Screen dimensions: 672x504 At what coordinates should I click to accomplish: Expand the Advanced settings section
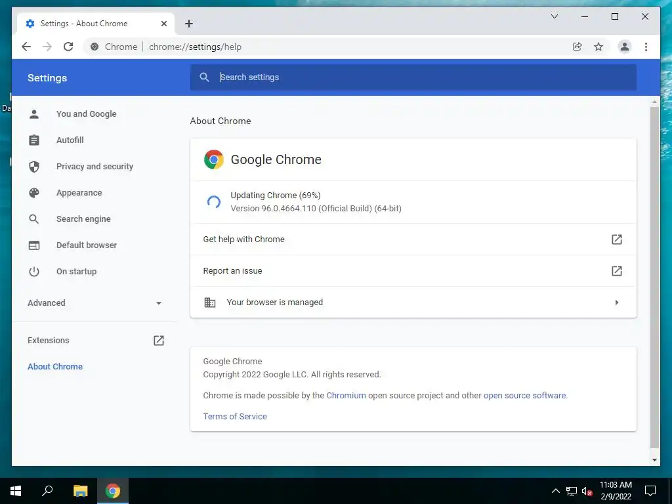(94, 303)
